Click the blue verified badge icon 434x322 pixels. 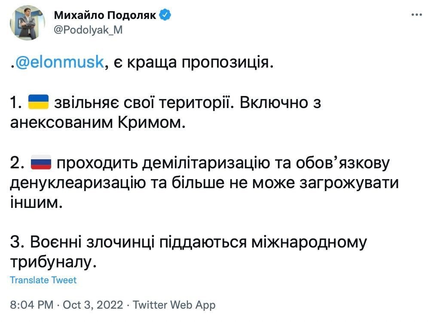click(165, 15)
